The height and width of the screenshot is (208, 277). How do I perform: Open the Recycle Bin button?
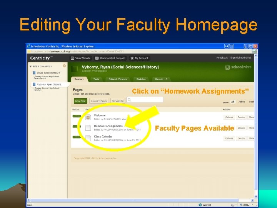pyautogui.click(x=118, y=101)
